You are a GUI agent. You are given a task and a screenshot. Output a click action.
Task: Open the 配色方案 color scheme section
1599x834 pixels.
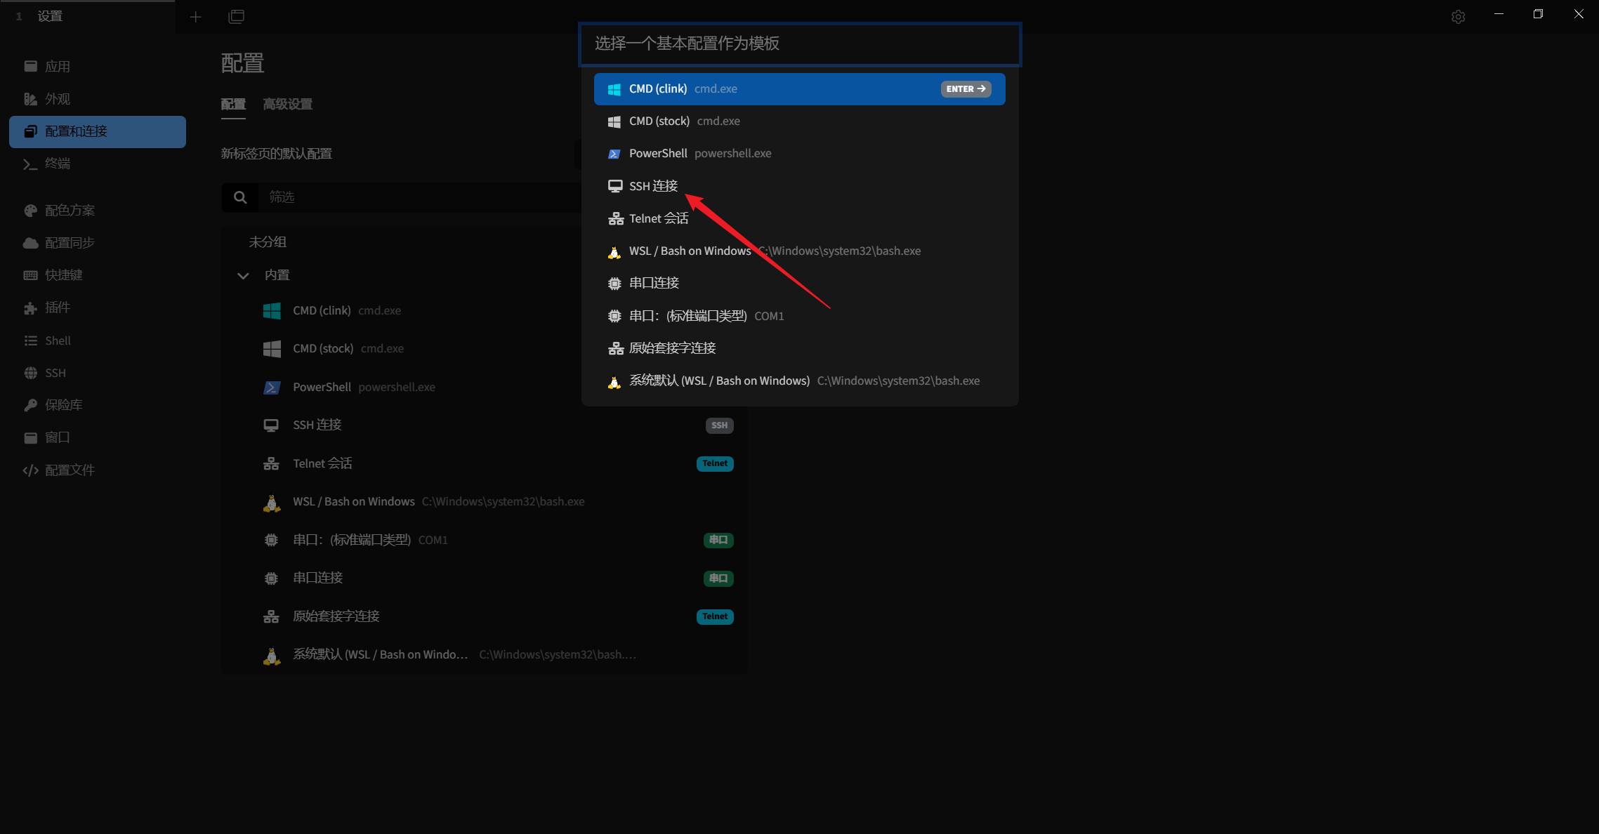98,211
